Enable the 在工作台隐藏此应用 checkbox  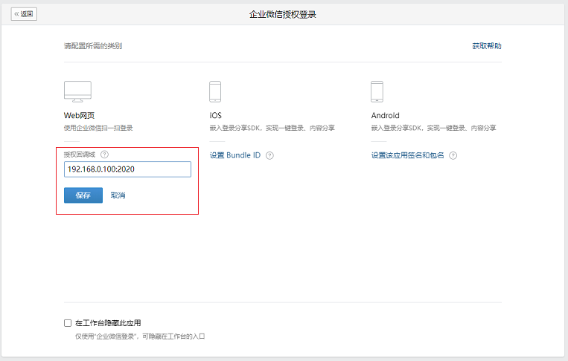(x=68, y=323)
